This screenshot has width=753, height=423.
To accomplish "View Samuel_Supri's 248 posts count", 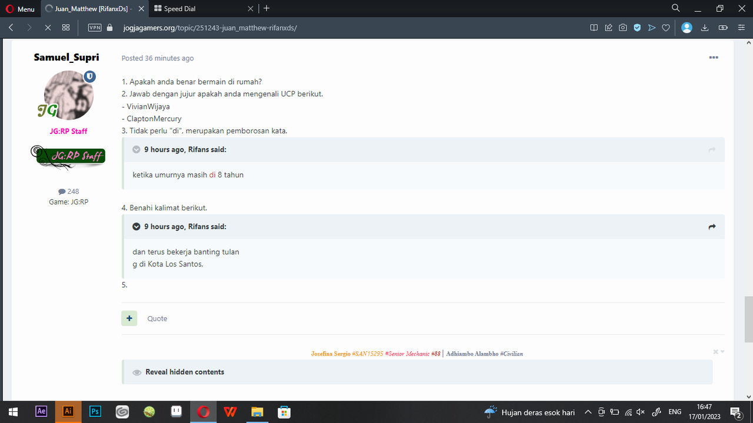I will tap(69, 192).
